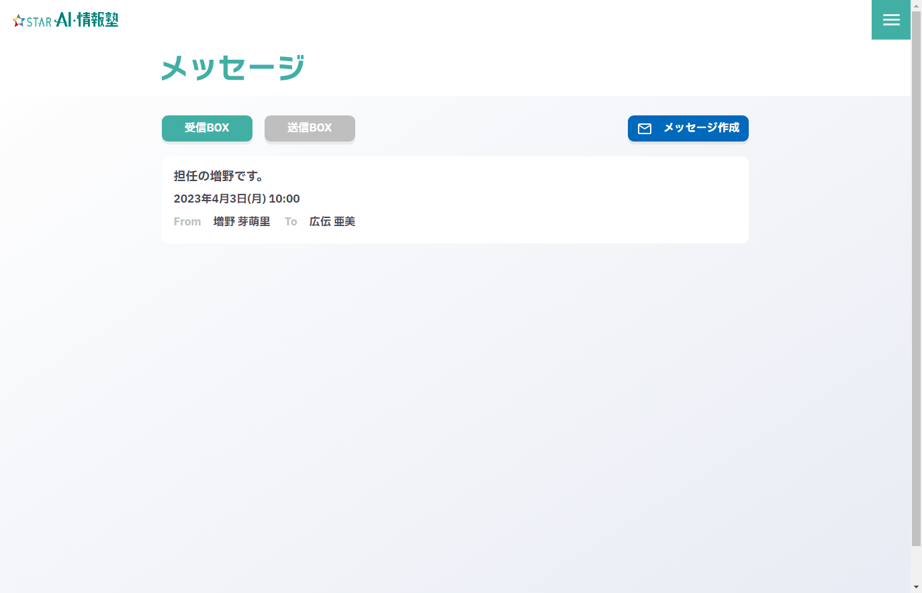This screenshot has height=593, width=922.
Task: Click the vertical scrollbar thumb
Action: coord(916,278)
